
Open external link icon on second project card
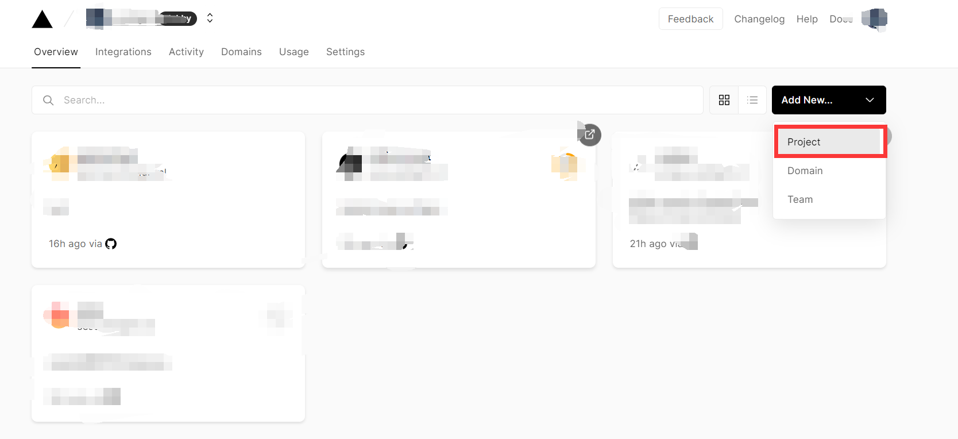point(589,135)
